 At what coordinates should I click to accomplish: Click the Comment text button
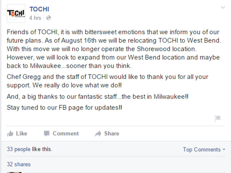(x=66, y=134)
